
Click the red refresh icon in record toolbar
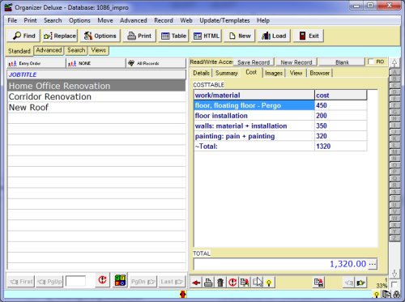(x=232, y=283)
